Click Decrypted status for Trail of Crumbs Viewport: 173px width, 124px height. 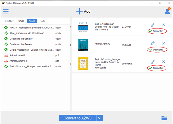(156, 68)
